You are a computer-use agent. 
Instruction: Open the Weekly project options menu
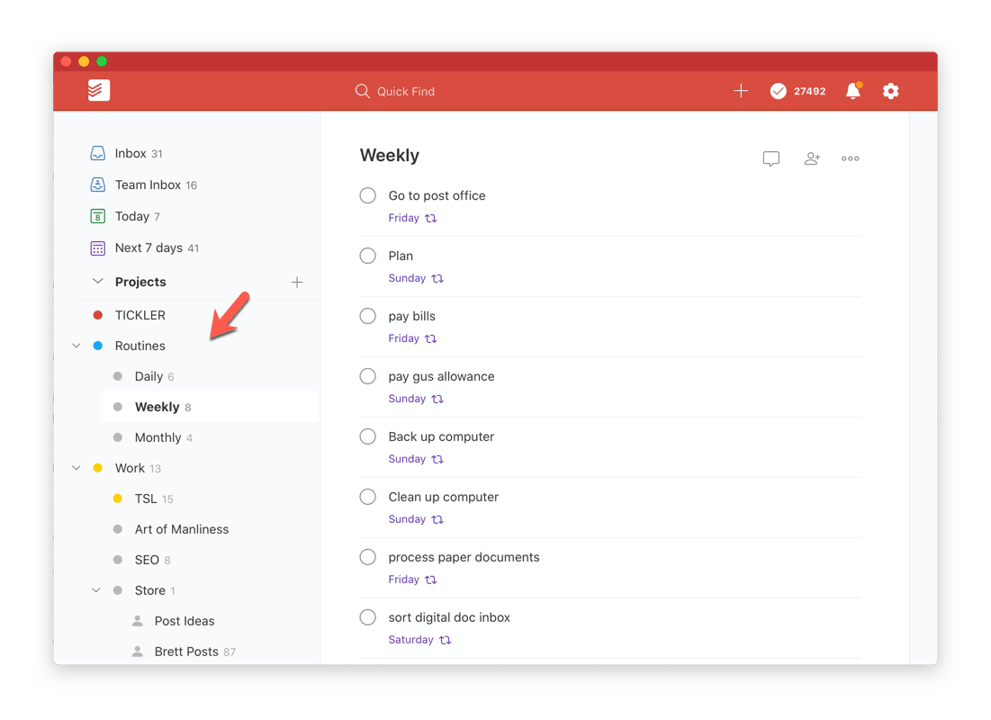(850, 158)
